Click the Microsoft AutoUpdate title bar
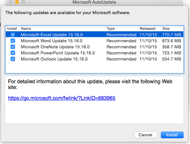Screen dimensions: 190x144 [94, 2]
